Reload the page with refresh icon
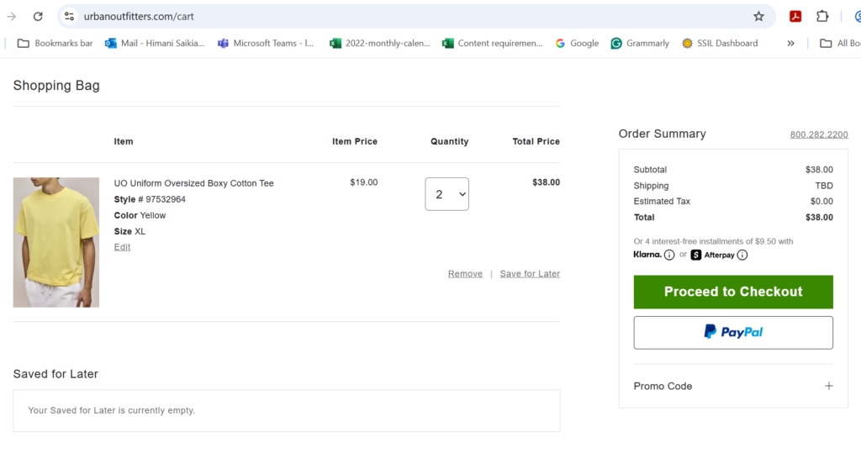Viewport: 861px width, 464px height. pyautogui.click(x=38, y=16)
